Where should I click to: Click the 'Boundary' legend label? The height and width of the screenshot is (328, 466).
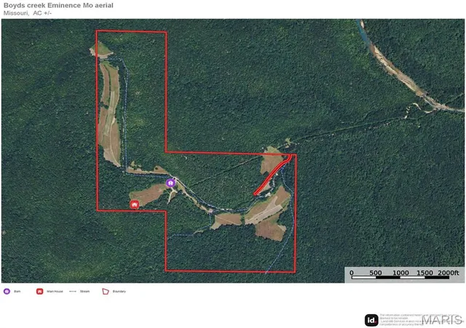119,292
